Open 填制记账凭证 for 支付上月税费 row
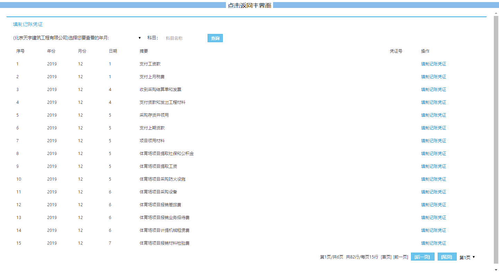The height and width of the screenshot is (273, 499). [x=433, y=77]
